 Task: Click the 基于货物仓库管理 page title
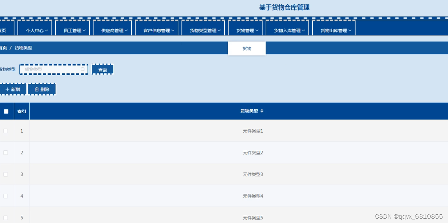pyautogui.click(x=284, y=7)
